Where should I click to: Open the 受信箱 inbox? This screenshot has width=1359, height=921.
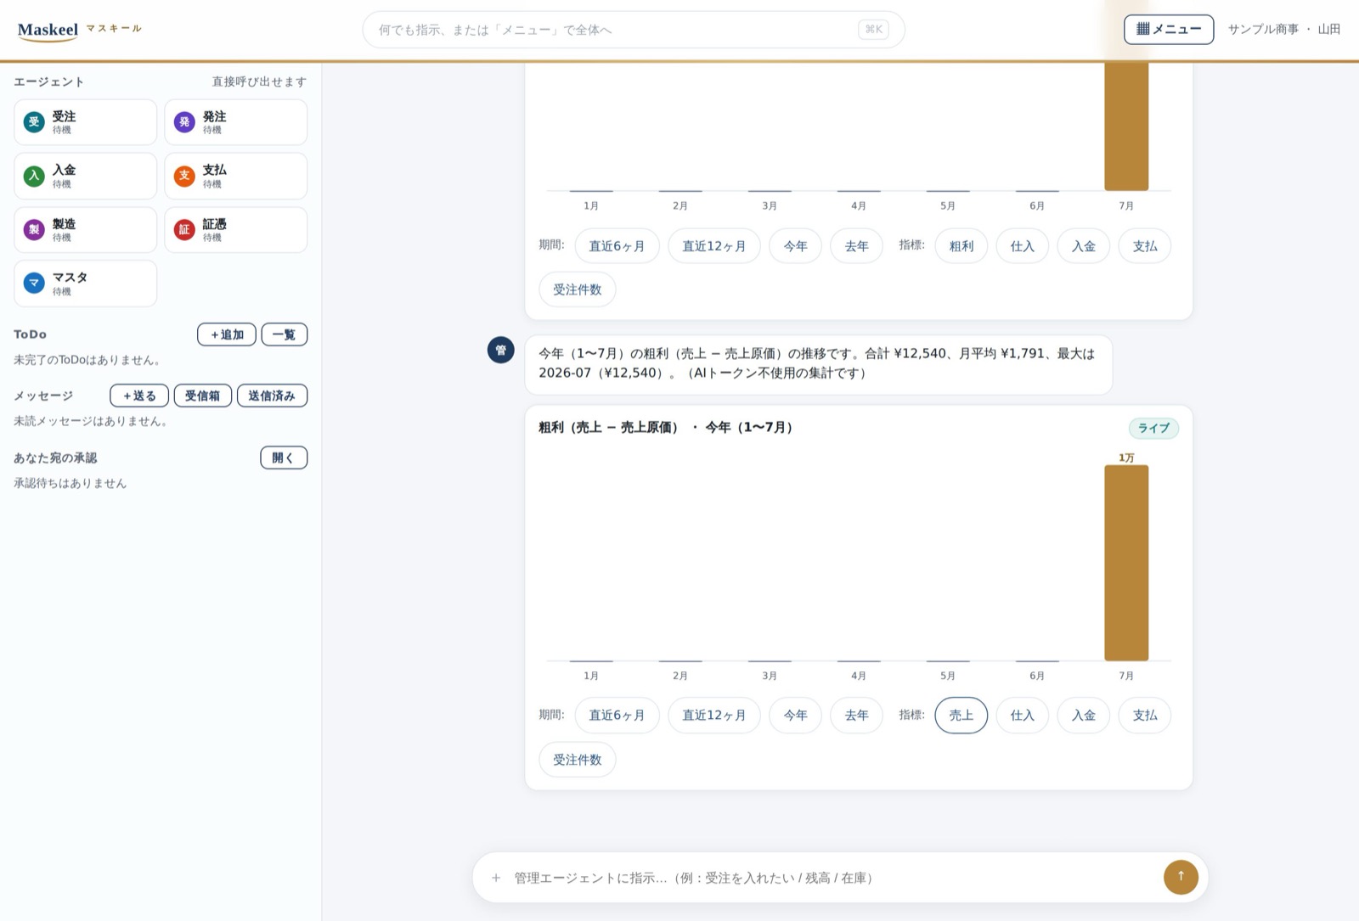point(203,396)
